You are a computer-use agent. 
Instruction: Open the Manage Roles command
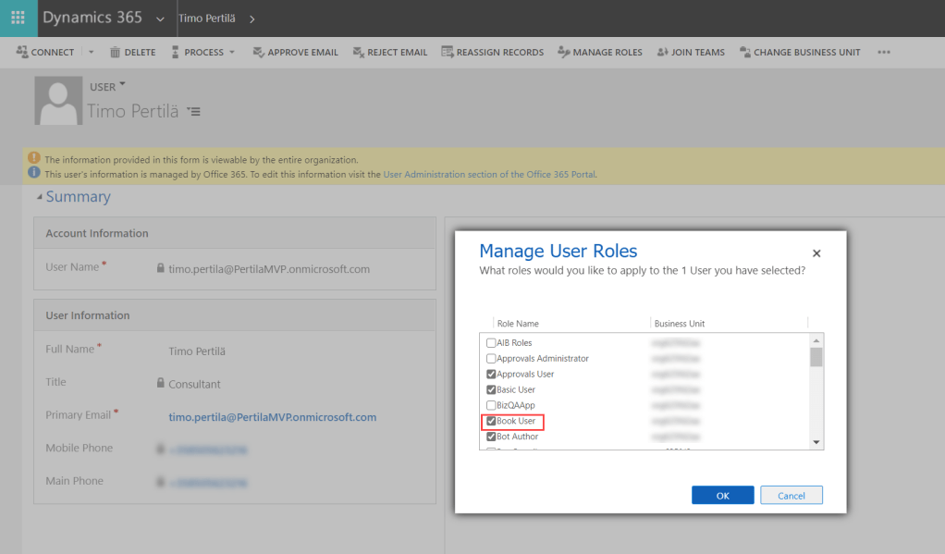coord(600,53)
